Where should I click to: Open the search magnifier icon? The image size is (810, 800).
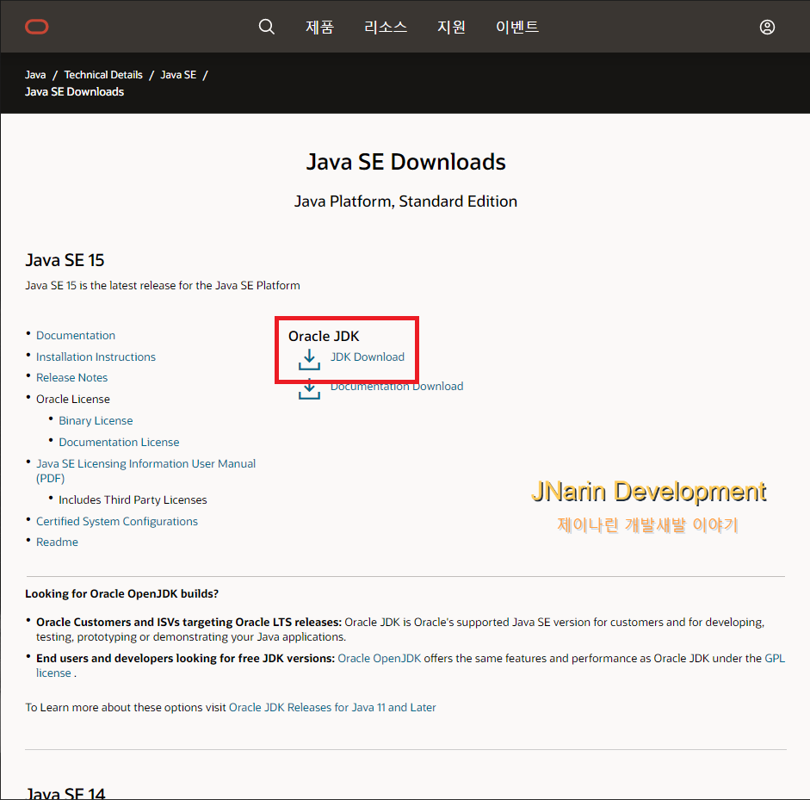[267, 27]
